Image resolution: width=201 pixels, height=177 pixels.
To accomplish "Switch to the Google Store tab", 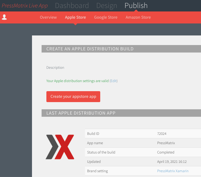I will click(x=106, y=17).
